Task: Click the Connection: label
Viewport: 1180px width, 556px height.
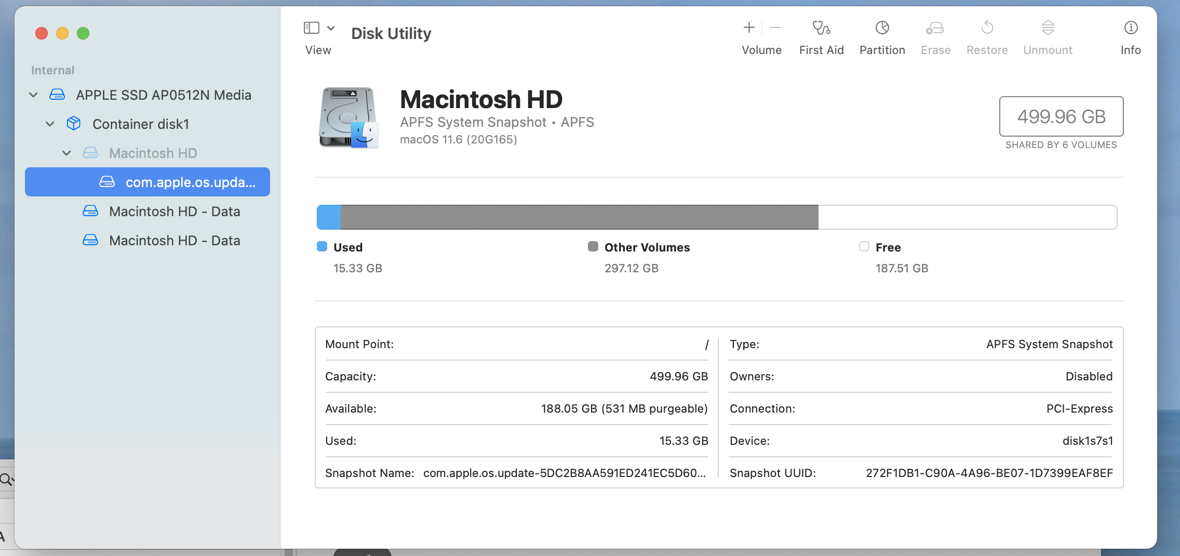Action: click(x=762, y=408)
